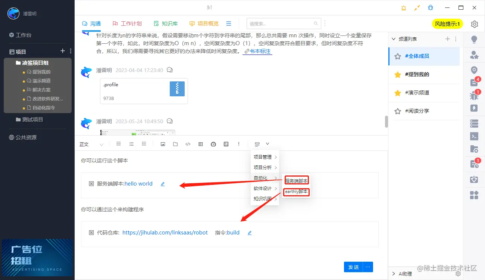Screen dimensions: 485x280
Task: Click the location pin icon in right sidebar
Action: (x=474, y=70)
